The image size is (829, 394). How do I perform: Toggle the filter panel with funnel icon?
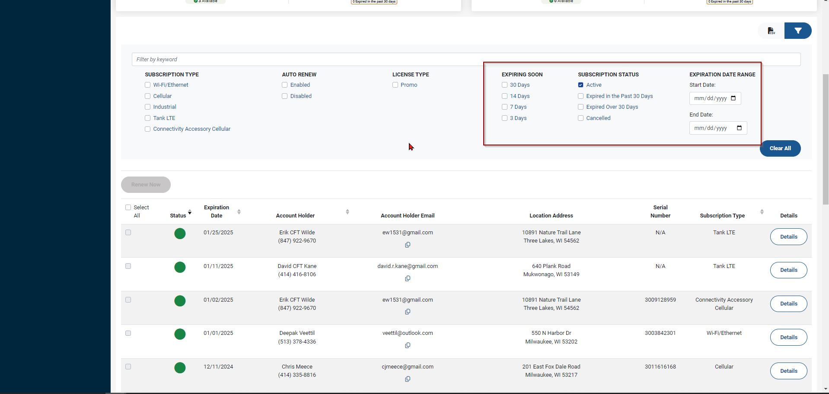point(798,31)
